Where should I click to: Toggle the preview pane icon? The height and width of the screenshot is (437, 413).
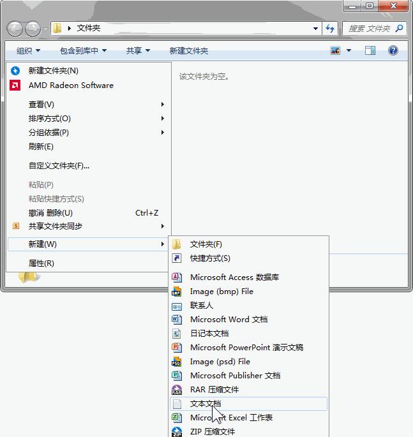370,50
